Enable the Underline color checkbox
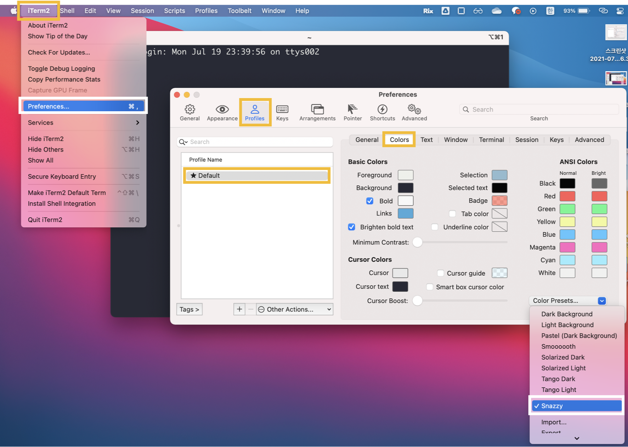Image resolution: width=628 pixels, height=447 pixels. [435, 227]
